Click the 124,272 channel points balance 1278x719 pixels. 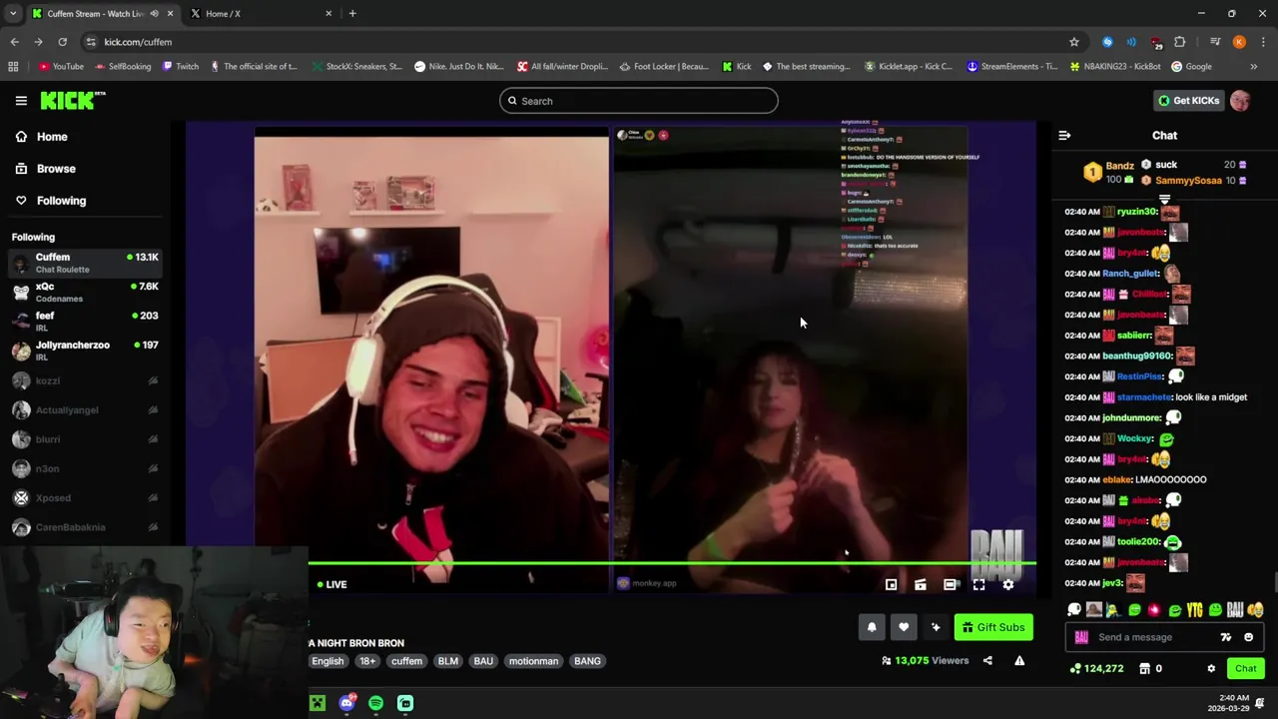click(1096, 669)
